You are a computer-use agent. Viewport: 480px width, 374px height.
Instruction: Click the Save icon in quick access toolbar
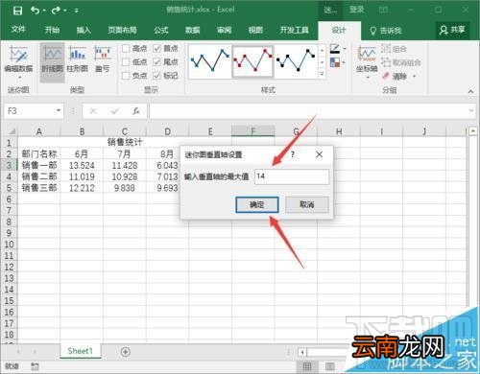[x=17, y=11]
